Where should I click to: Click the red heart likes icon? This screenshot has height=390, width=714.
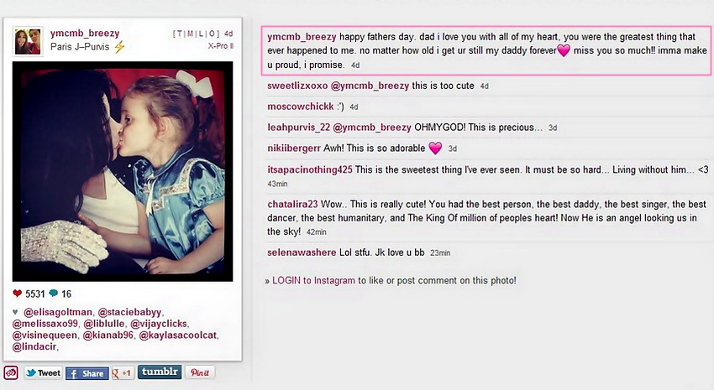coord(18,294)
